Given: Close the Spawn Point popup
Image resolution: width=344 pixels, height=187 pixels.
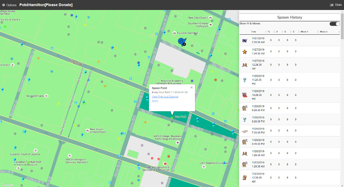Looking at the screenshot, I should (192, 87).
